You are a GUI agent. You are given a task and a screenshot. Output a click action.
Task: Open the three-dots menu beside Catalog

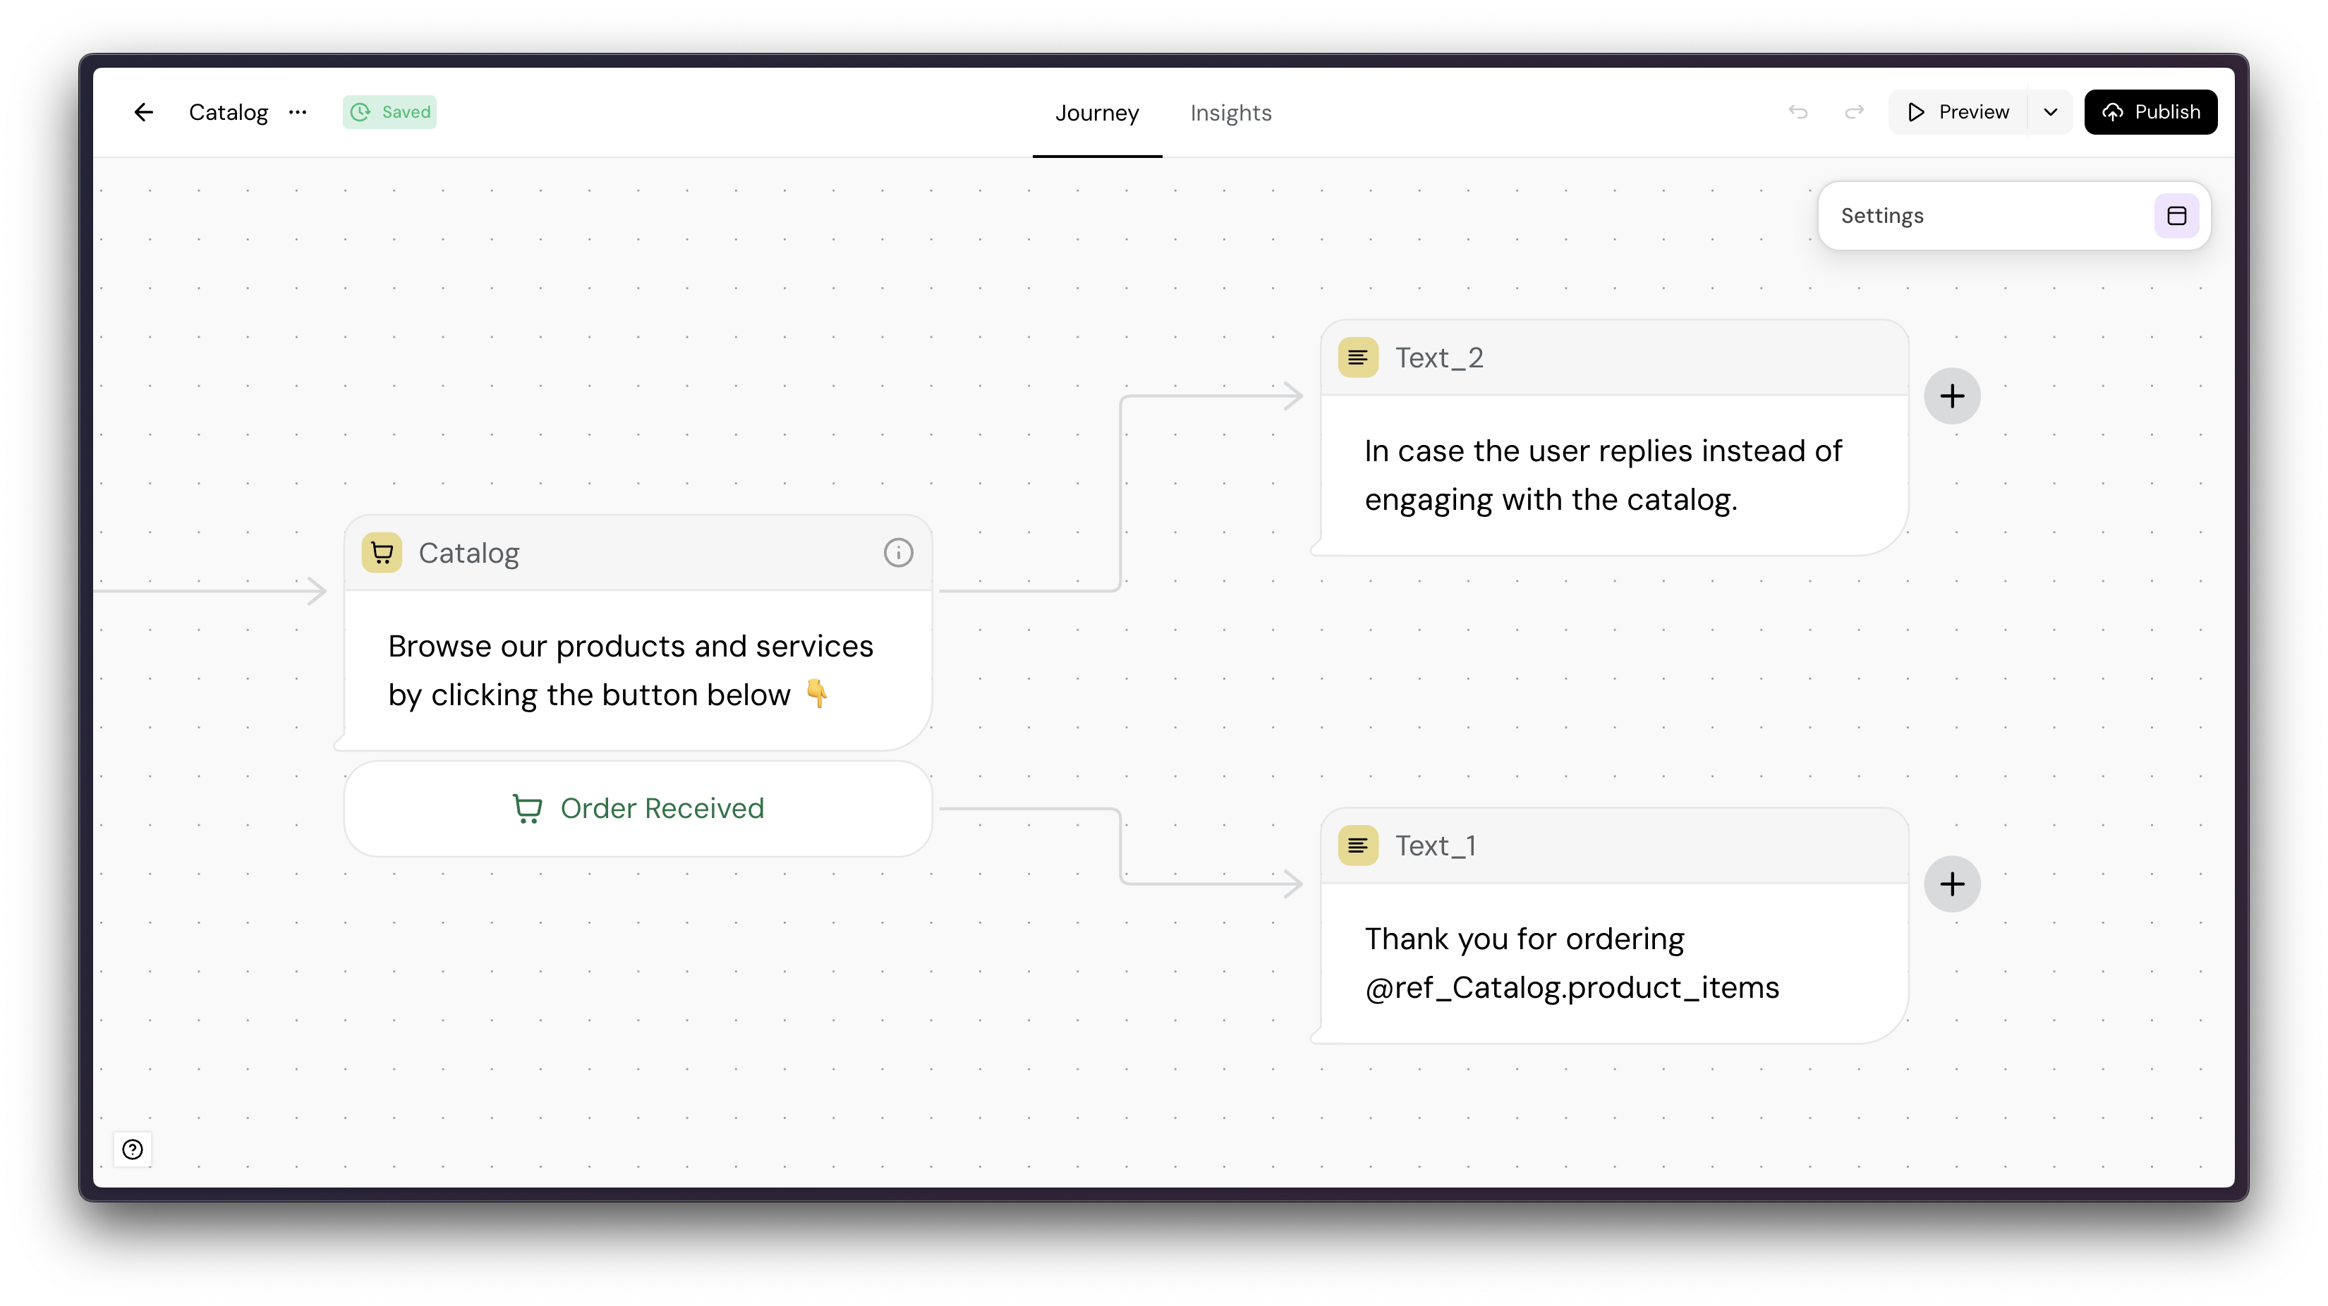pos(297,112)
